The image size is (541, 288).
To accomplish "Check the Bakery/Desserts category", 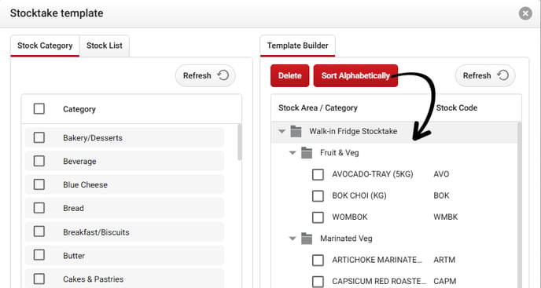I will [39, 137].
